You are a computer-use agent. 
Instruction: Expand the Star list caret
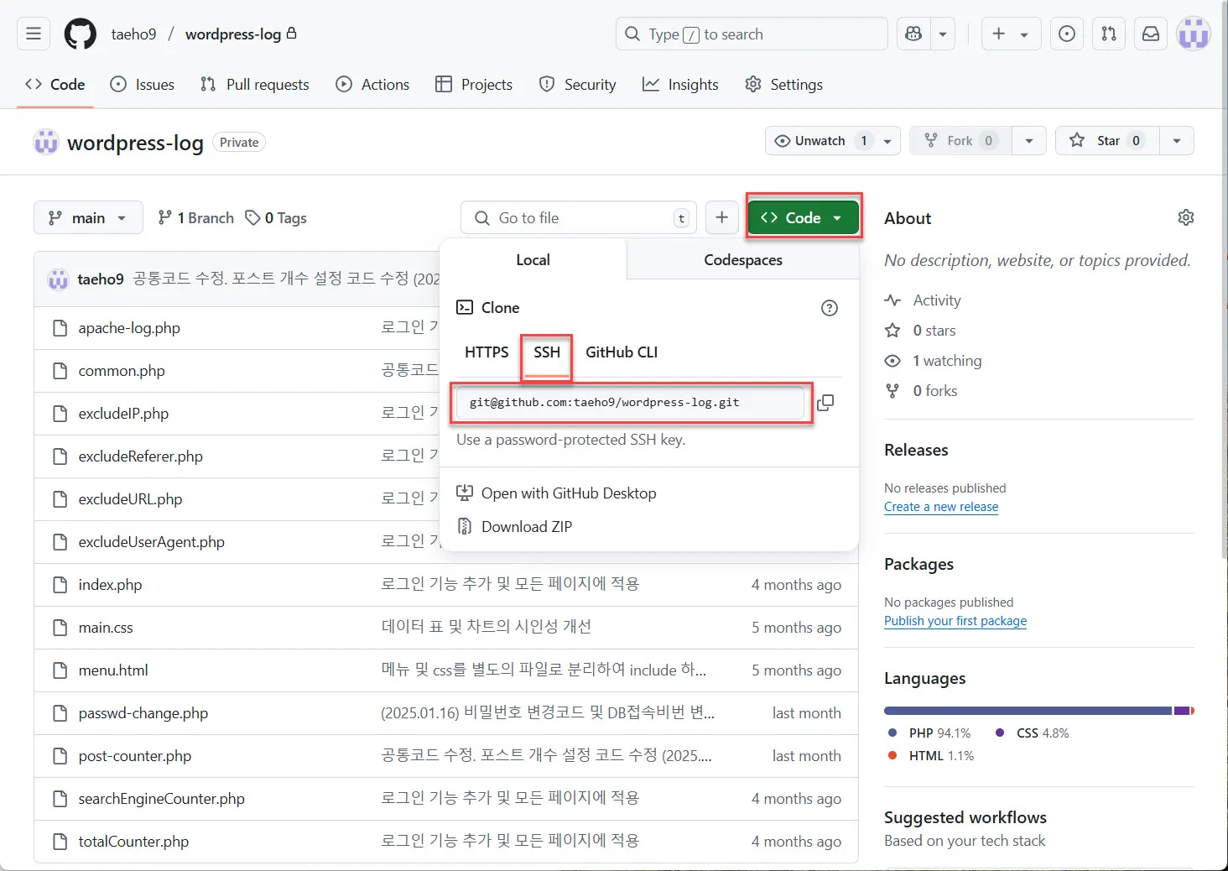coord(1178,140)
